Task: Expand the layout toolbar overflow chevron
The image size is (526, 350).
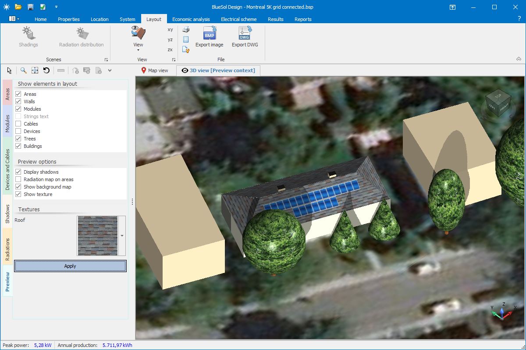Action: click(110, 70)
